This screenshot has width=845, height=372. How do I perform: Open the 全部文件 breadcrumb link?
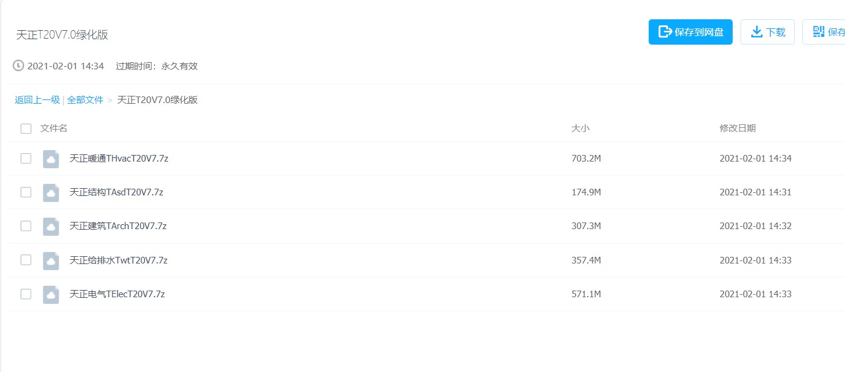pos(85,100)
